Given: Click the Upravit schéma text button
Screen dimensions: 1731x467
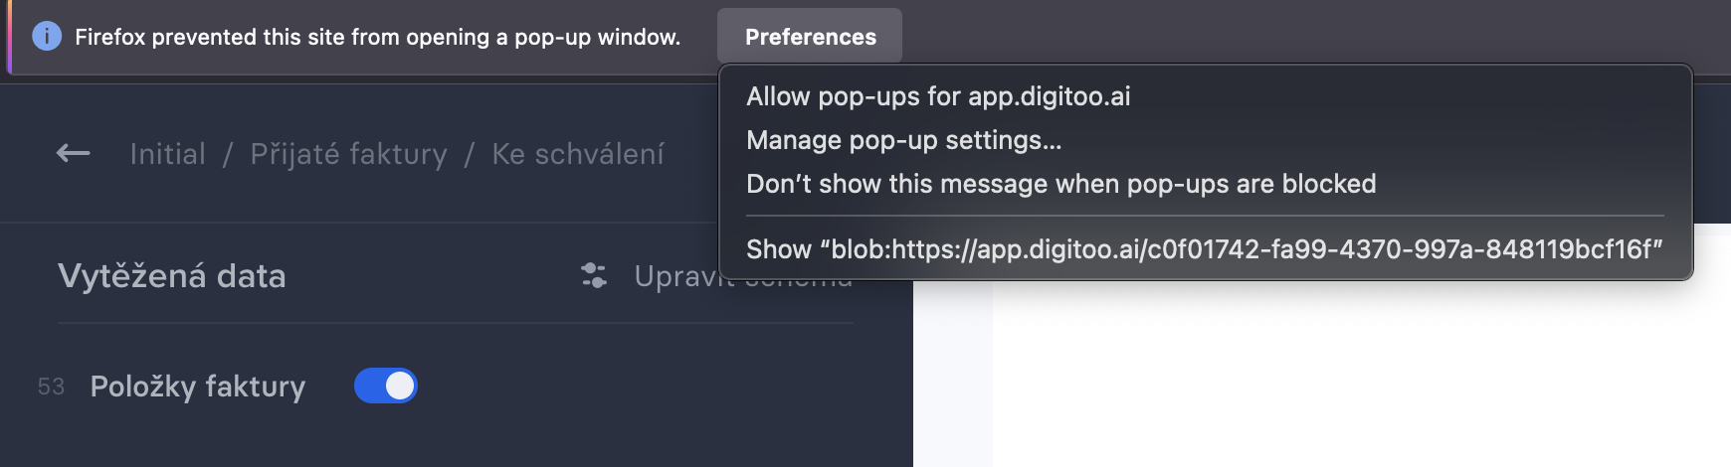Looking at the screenshot, I should 676,276.
